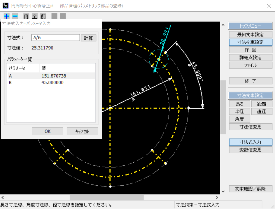The height and width of the screenshot is (209, 275).
Task: Open 幾何拘束設定 geometric constraints
Action: click(251, 34)
